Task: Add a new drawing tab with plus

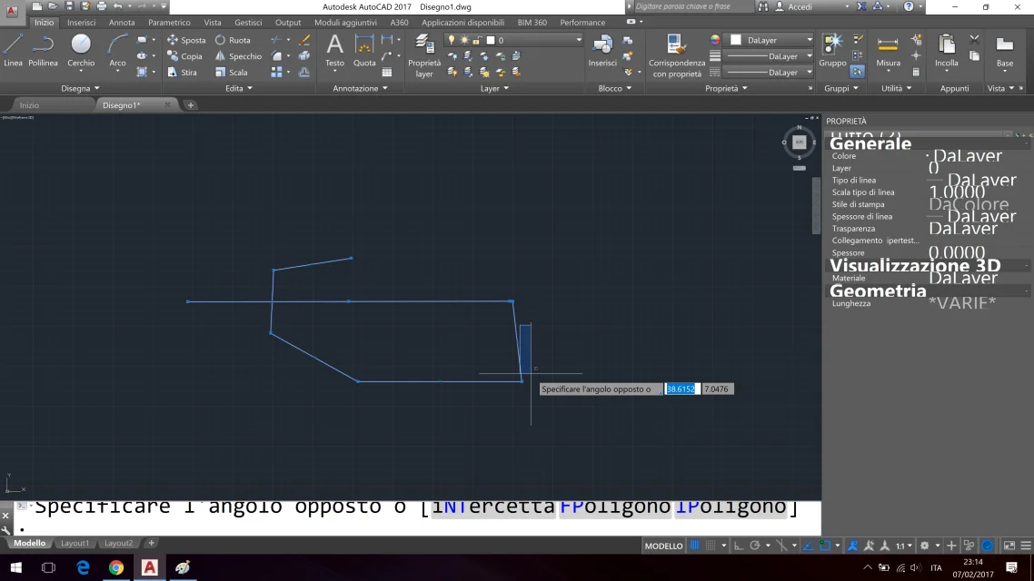Action: 190,105
